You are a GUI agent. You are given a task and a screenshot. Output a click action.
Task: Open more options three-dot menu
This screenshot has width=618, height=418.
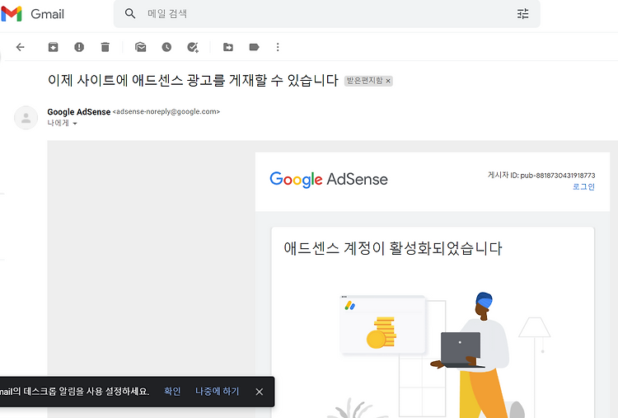point(278,47)
